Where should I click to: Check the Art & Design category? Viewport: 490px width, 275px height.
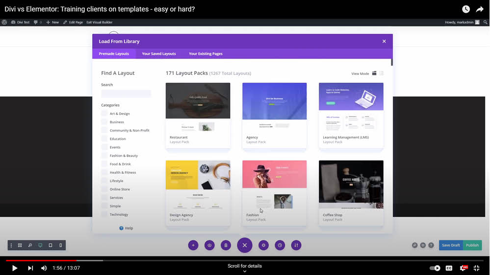click(104, 114)
